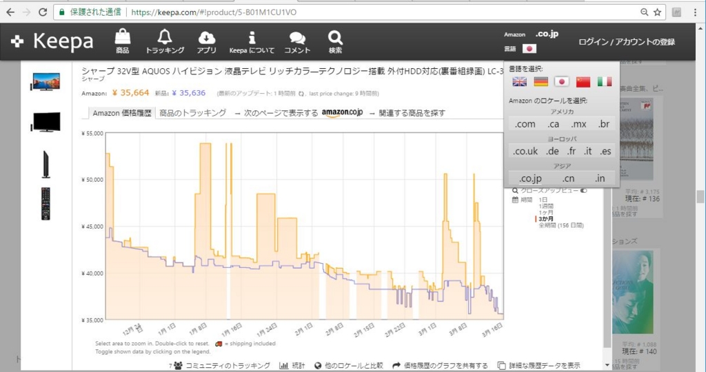Click the browser address bar URL
This screenshot has width=706, height=372.
tap(214, 12)
